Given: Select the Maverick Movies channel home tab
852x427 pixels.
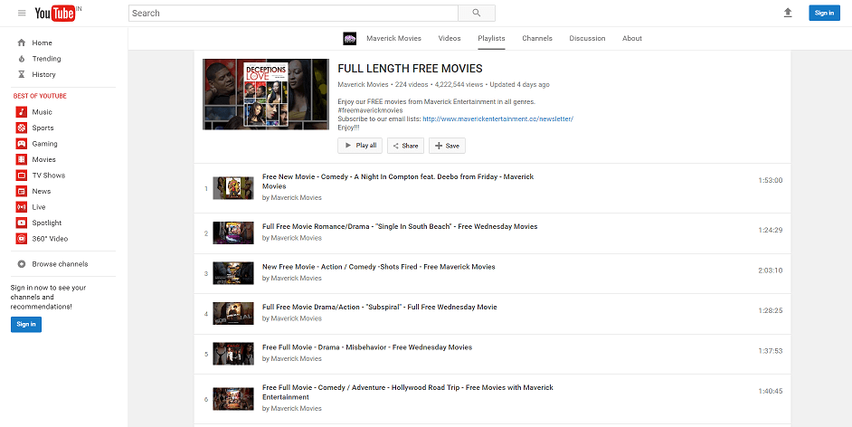Looking at the screenshot, I should pyautogui.click(x=393, y=39).
